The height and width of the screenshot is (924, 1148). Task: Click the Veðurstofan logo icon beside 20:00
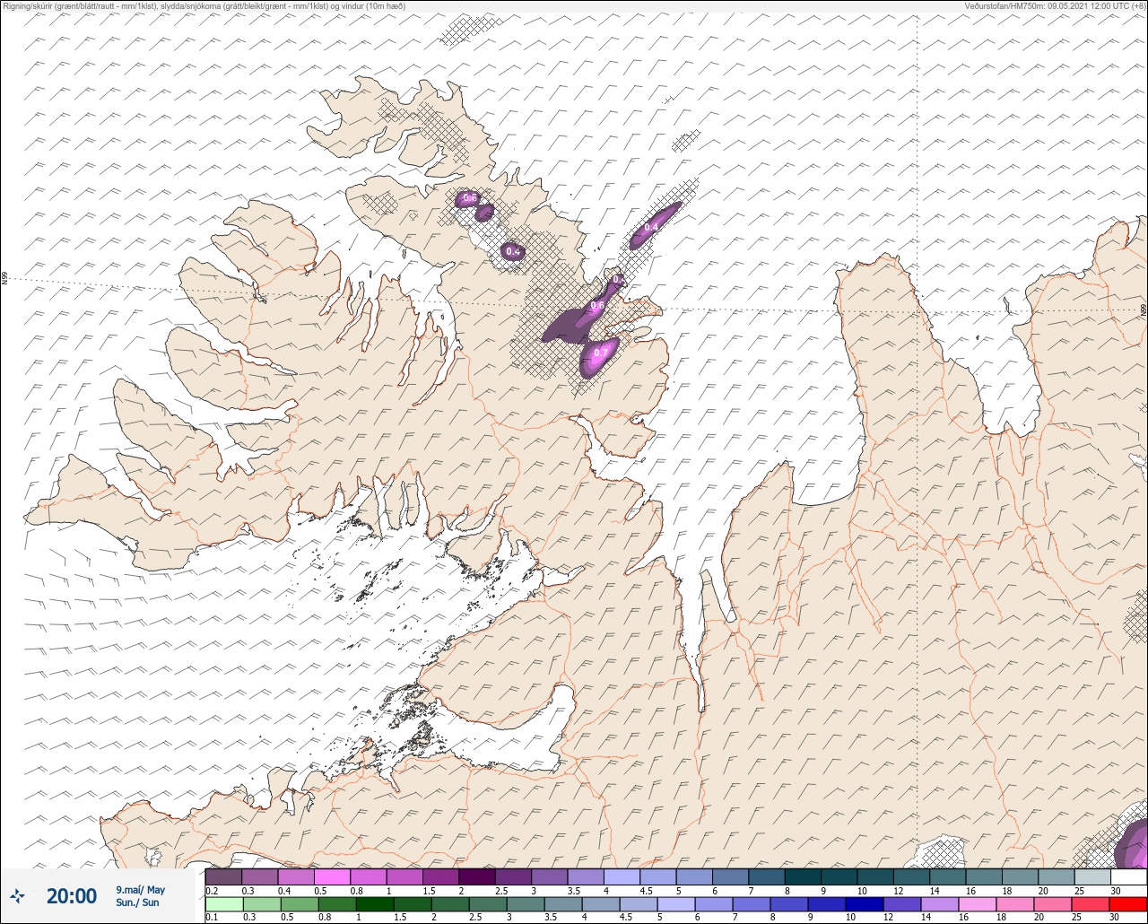[x=18, y=895]
